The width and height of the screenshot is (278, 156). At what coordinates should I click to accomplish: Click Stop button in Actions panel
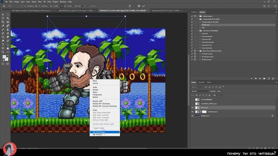coord(252,78)
